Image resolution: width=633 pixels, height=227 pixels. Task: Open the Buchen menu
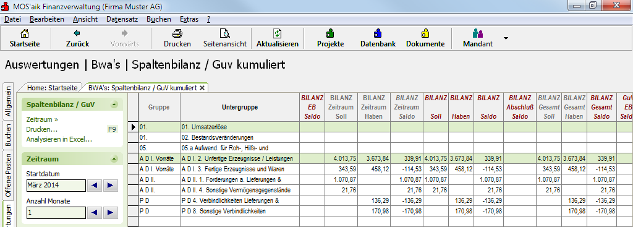(x=159, y=19)
